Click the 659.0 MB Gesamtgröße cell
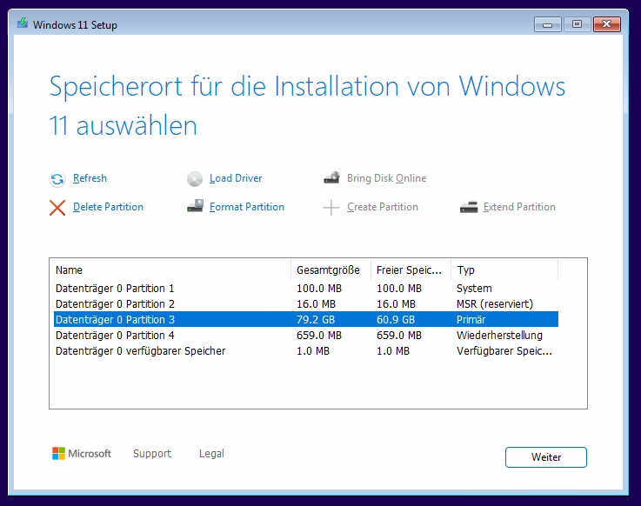This screenshot has height=506, width=641. pos(319,335)
